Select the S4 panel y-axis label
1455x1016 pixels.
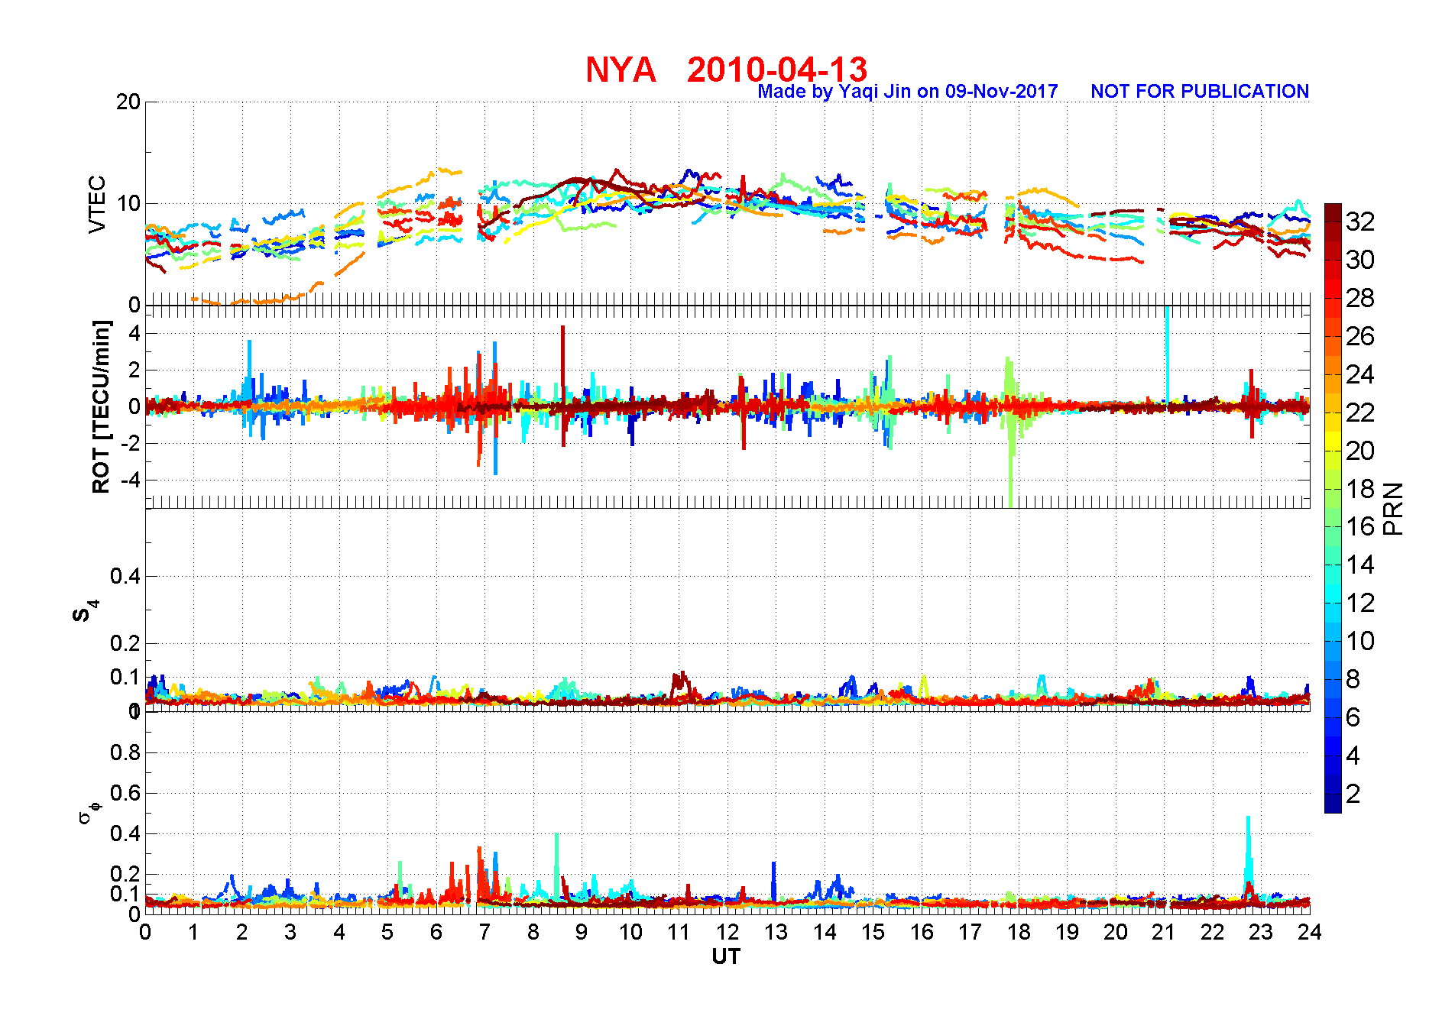pyautogui.click(x=85, y=611)
